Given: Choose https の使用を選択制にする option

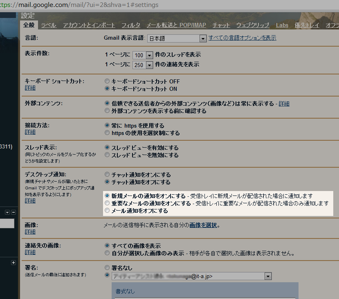Looking at the screenshot, I should click(x=107, y=133).
